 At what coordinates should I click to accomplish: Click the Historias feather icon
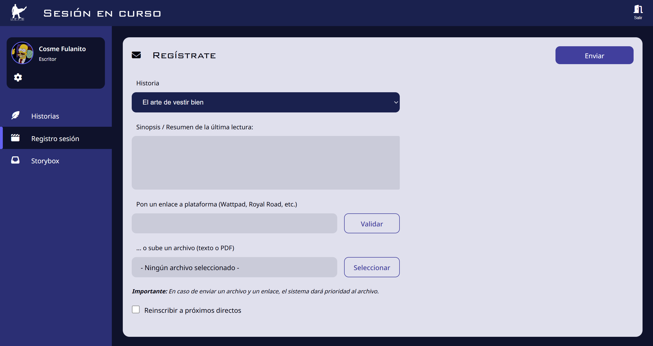(15, 116)
